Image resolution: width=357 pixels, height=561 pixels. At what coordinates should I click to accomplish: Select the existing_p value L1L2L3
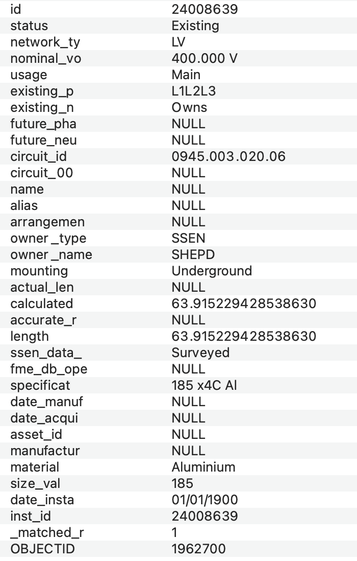(194, 91)
